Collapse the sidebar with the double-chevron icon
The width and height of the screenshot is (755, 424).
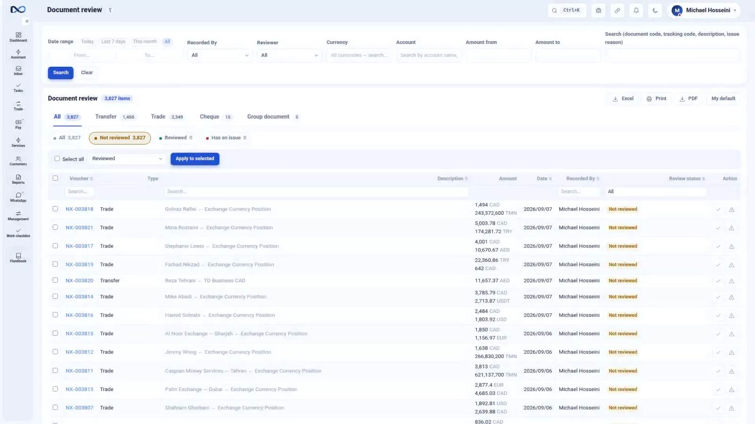pos(27,21)
